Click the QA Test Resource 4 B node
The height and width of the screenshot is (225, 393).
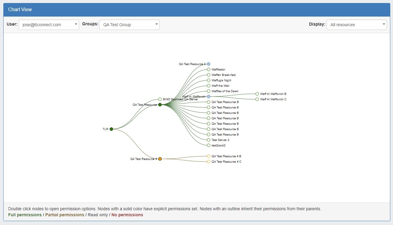(209, 156)
